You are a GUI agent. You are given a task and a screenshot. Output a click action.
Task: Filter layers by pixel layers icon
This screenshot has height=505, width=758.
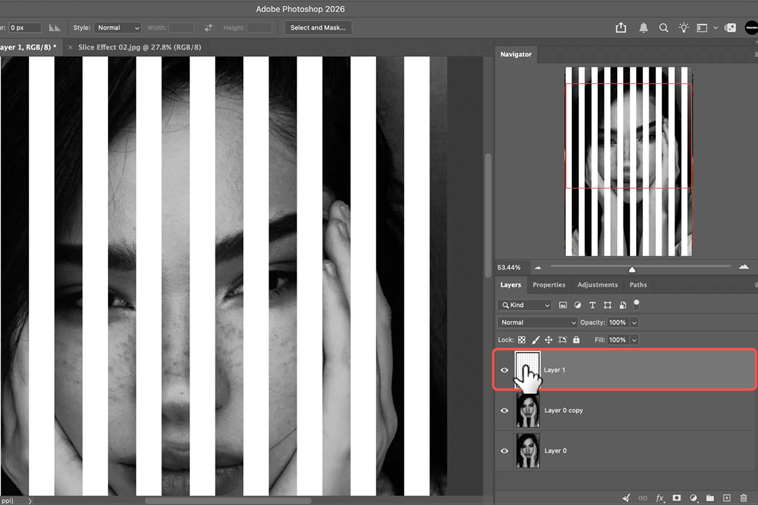point(563,305)
